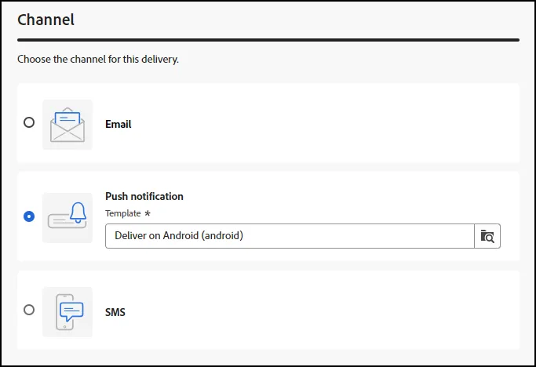Click the bell Push notification icon
536x367 pixels.
click(x=67, y=218)
